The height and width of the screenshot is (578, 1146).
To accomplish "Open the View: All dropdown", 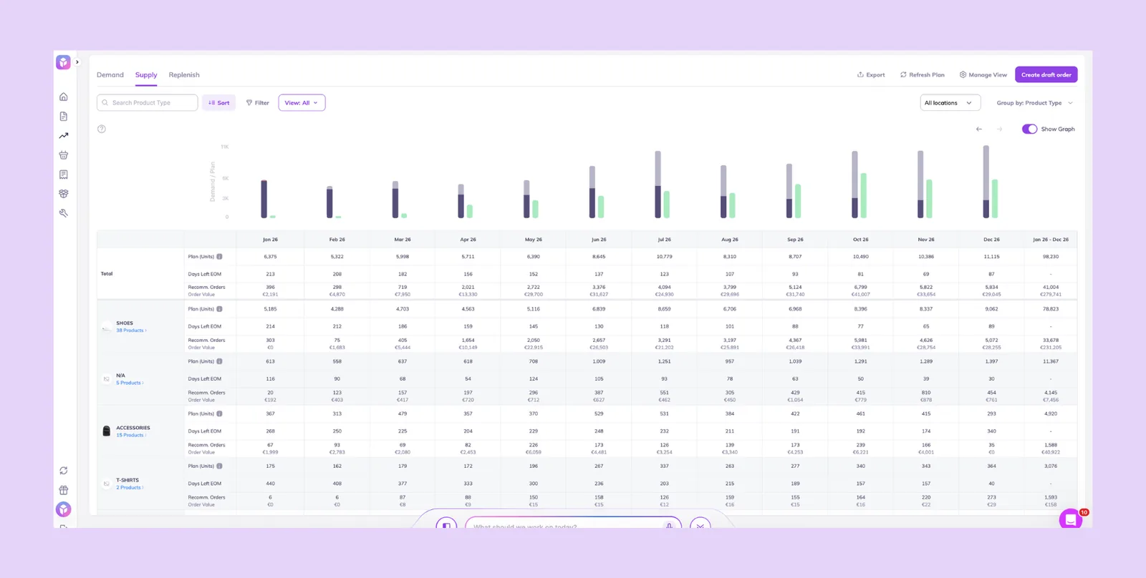I will click(302, 103).
